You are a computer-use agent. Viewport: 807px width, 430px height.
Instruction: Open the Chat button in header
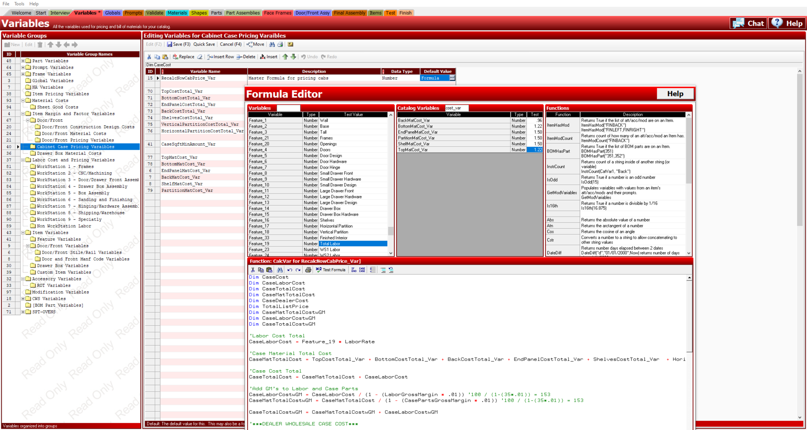tap(748, 23)
